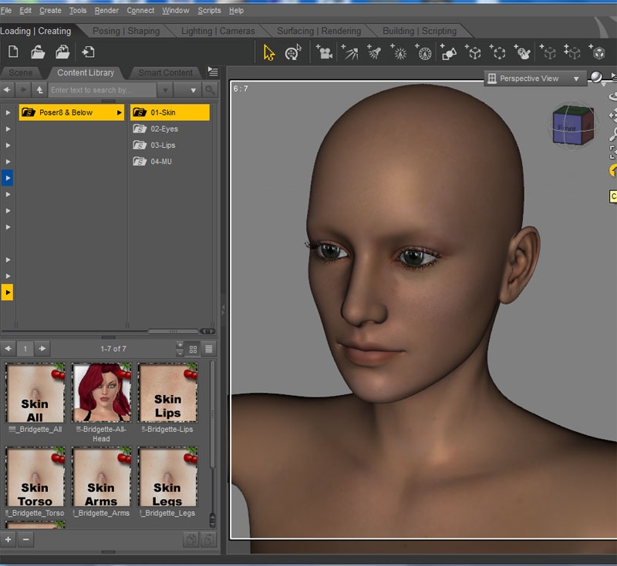Click the Open File folder icon

(x=37, y=52)
